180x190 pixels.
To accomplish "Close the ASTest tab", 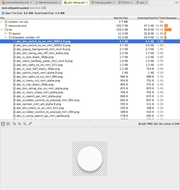I will [x=132, y=2].
